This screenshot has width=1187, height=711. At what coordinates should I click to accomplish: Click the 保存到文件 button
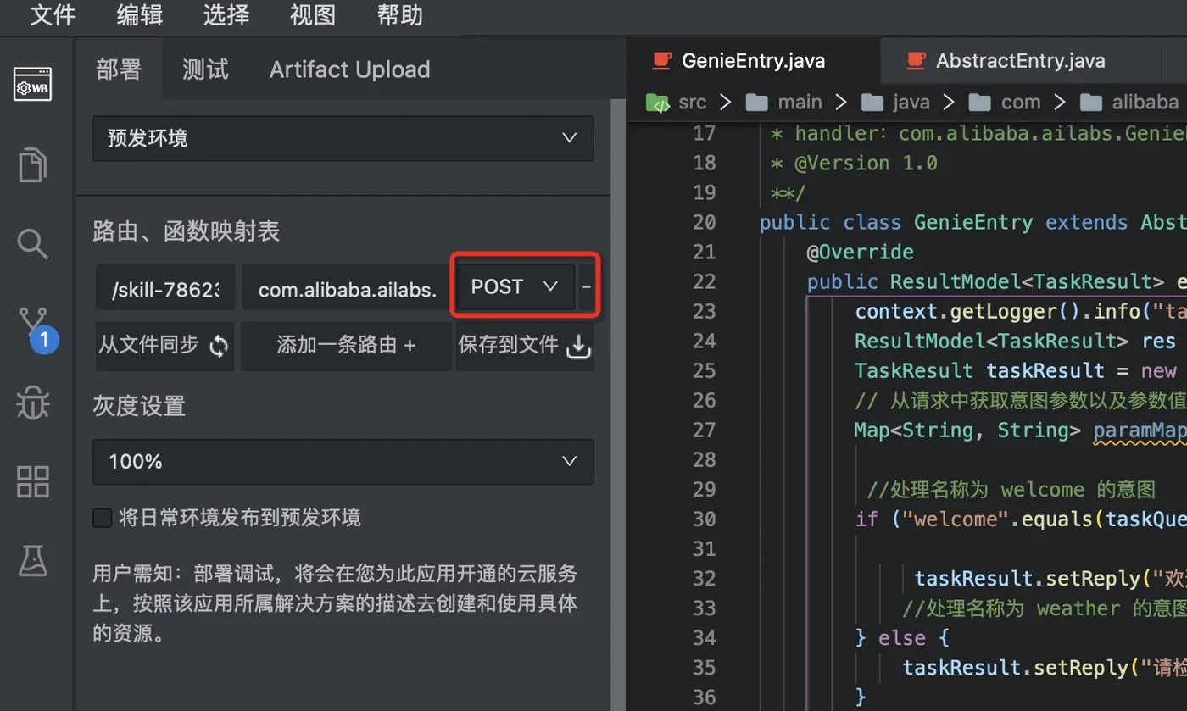(524, 345)
